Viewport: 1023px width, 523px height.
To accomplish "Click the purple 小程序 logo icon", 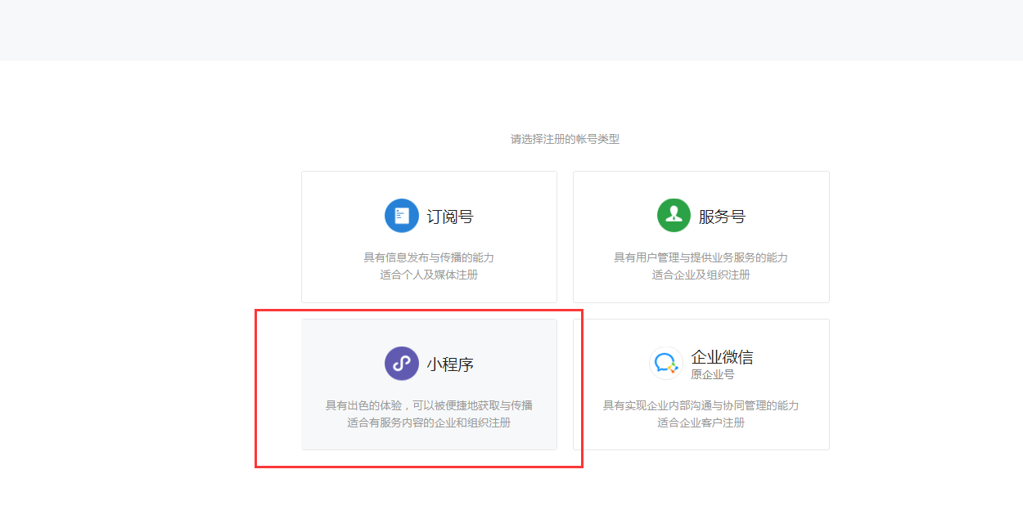I will click(401, 364).
